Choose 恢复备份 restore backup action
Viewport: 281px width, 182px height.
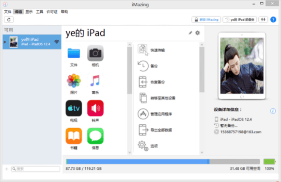[x=152, y=82]
